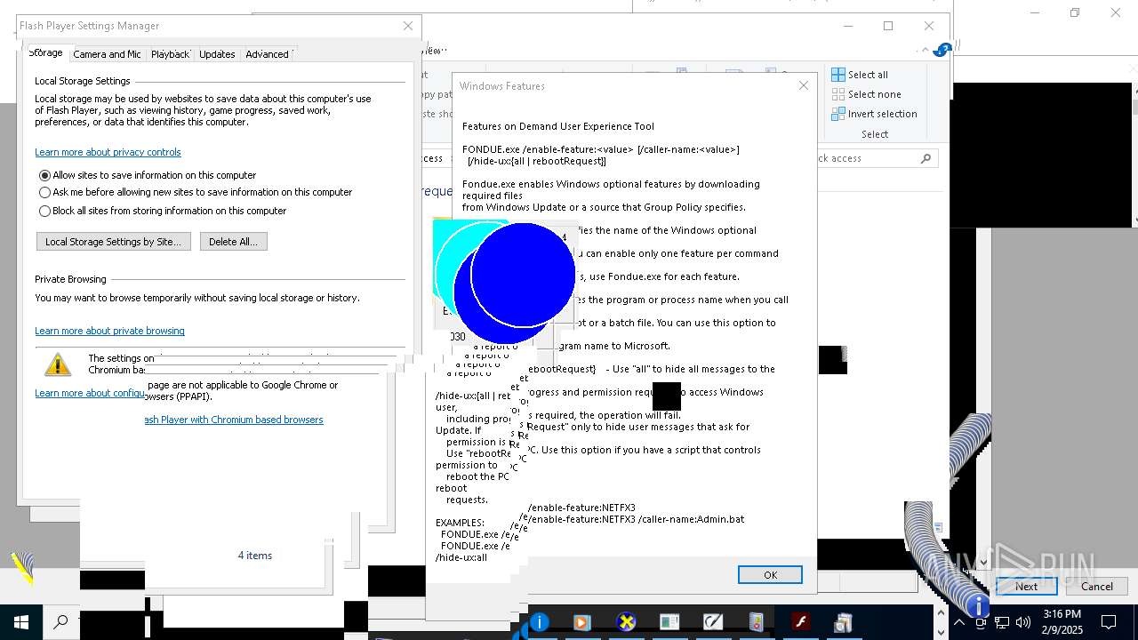This screenshot has width=1138, height=640.
Task: Select Ask me before allowing new sites
Action: tap(44, 192)
